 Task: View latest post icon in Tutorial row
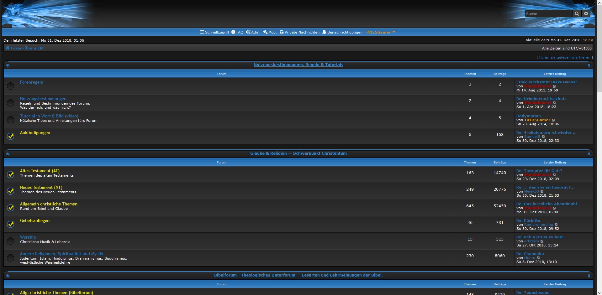click(x=553, y=120)
